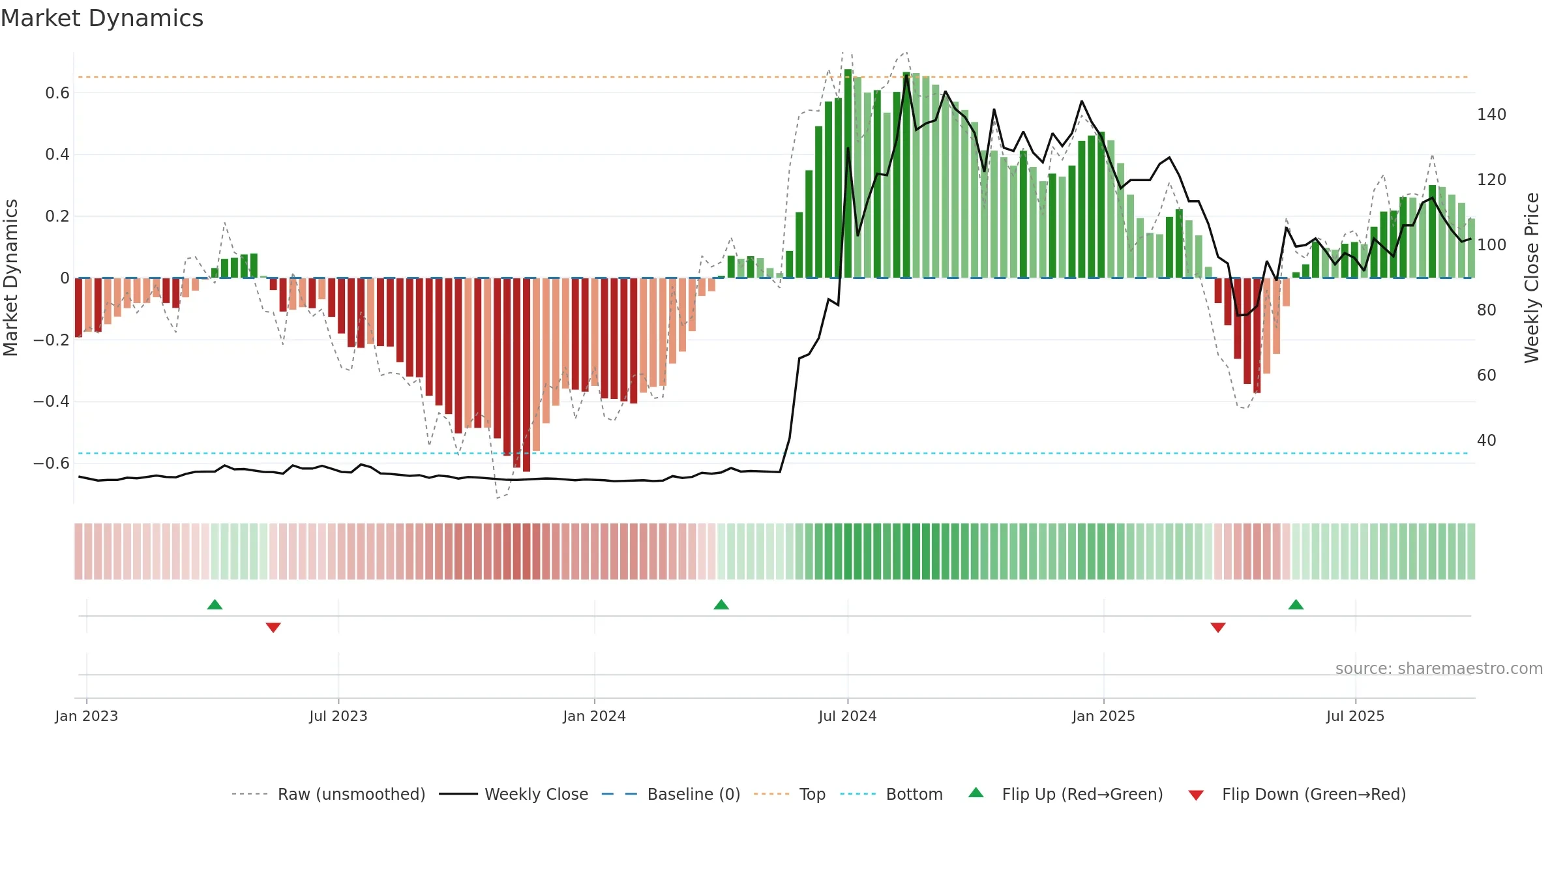
Task: Click the Jan 2023 axis label
Action: (87, 716)
